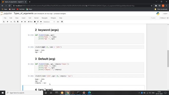Click the Logout button
The width and height of the screenshot is (169, 95).
(165, 13)
